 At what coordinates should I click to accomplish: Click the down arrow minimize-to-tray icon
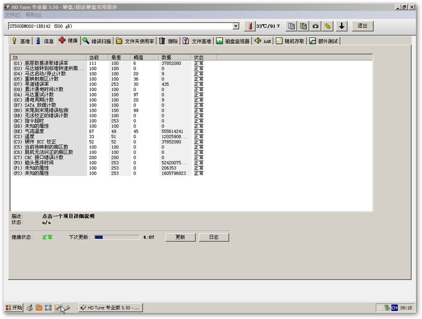(341, 26)
